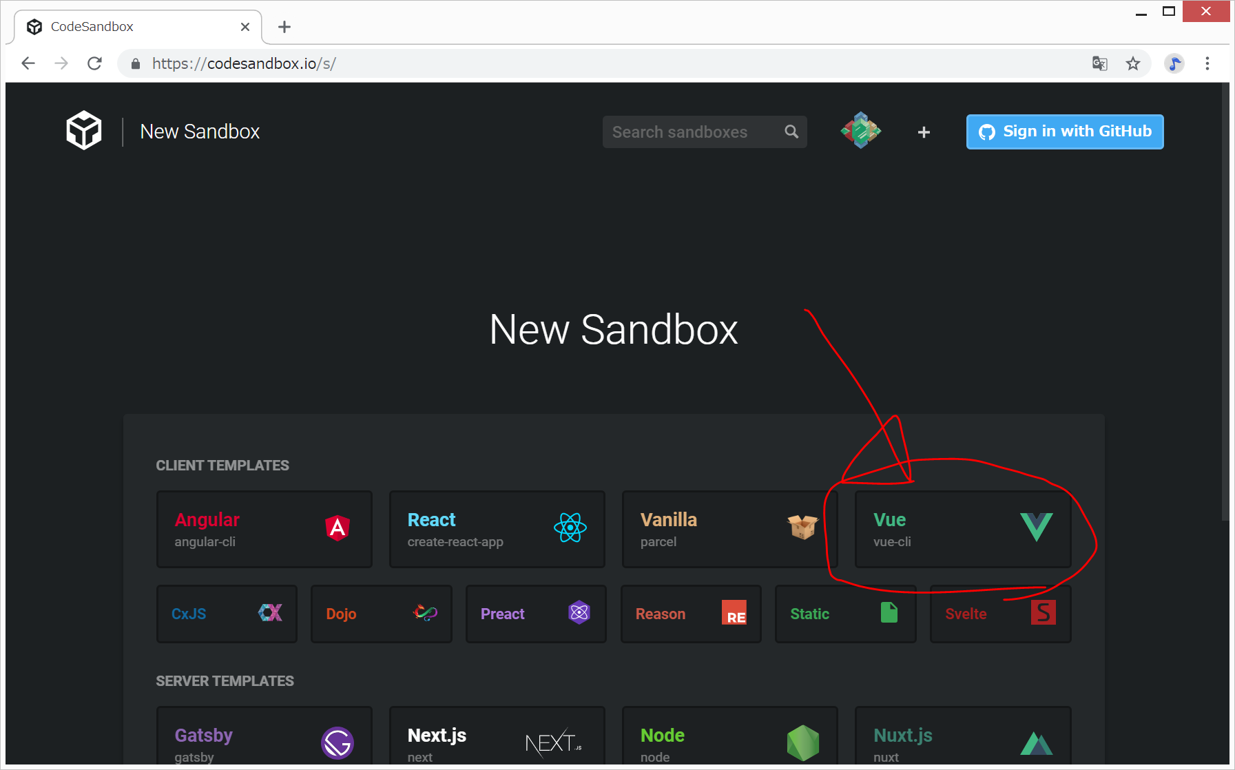Open the Chrome profile avatar
Viewport: 1235px width, 770px height.
(1174, 64)
